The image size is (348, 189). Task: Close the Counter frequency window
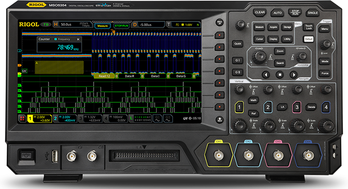(78, 39)
